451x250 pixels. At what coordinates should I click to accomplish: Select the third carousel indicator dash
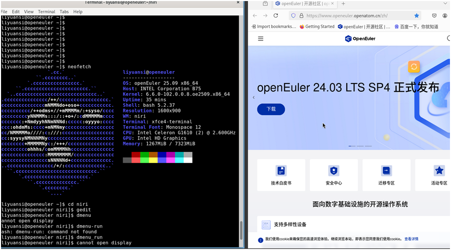(368, 146)
